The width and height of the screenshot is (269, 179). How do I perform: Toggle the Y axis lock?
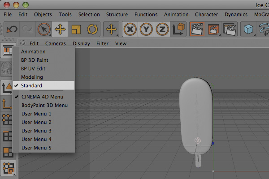(146, 29)
